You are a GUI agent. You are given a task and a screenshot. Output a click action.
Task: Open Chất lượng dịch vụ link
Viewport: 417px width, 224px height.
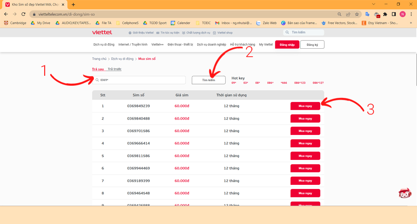click(196, 32)
